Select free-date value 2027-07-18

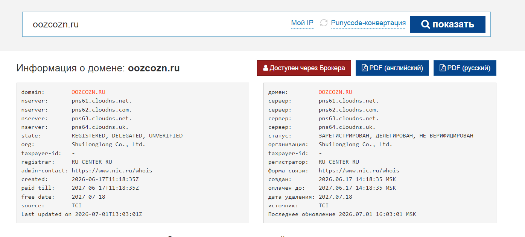pos(88,197)
